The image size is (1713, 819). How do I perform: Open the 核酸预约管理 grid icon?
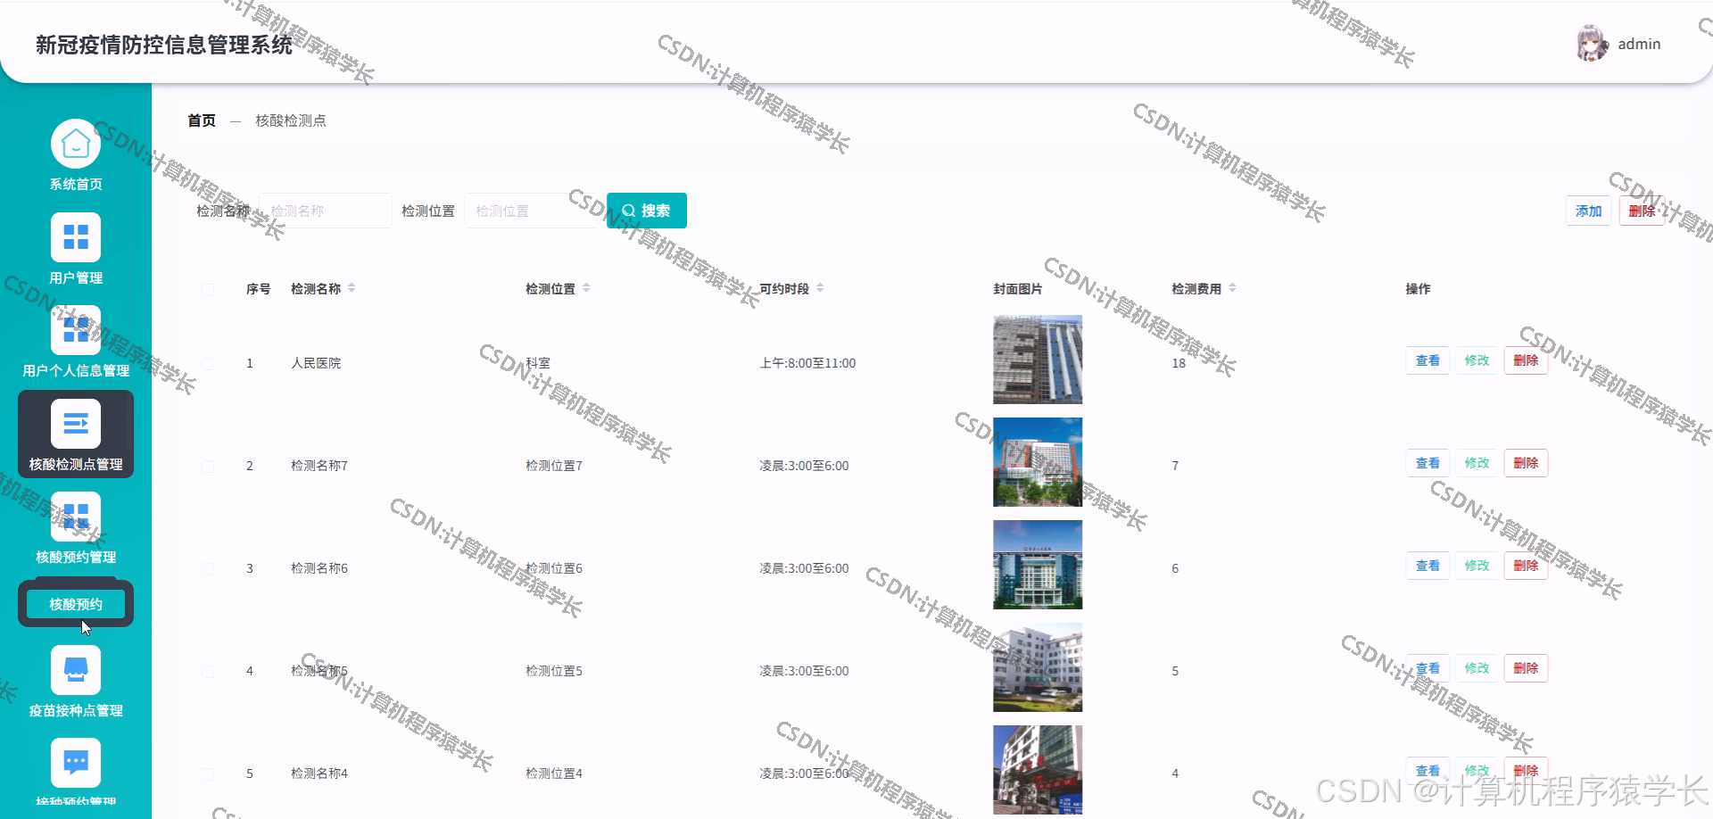point(76,517)
